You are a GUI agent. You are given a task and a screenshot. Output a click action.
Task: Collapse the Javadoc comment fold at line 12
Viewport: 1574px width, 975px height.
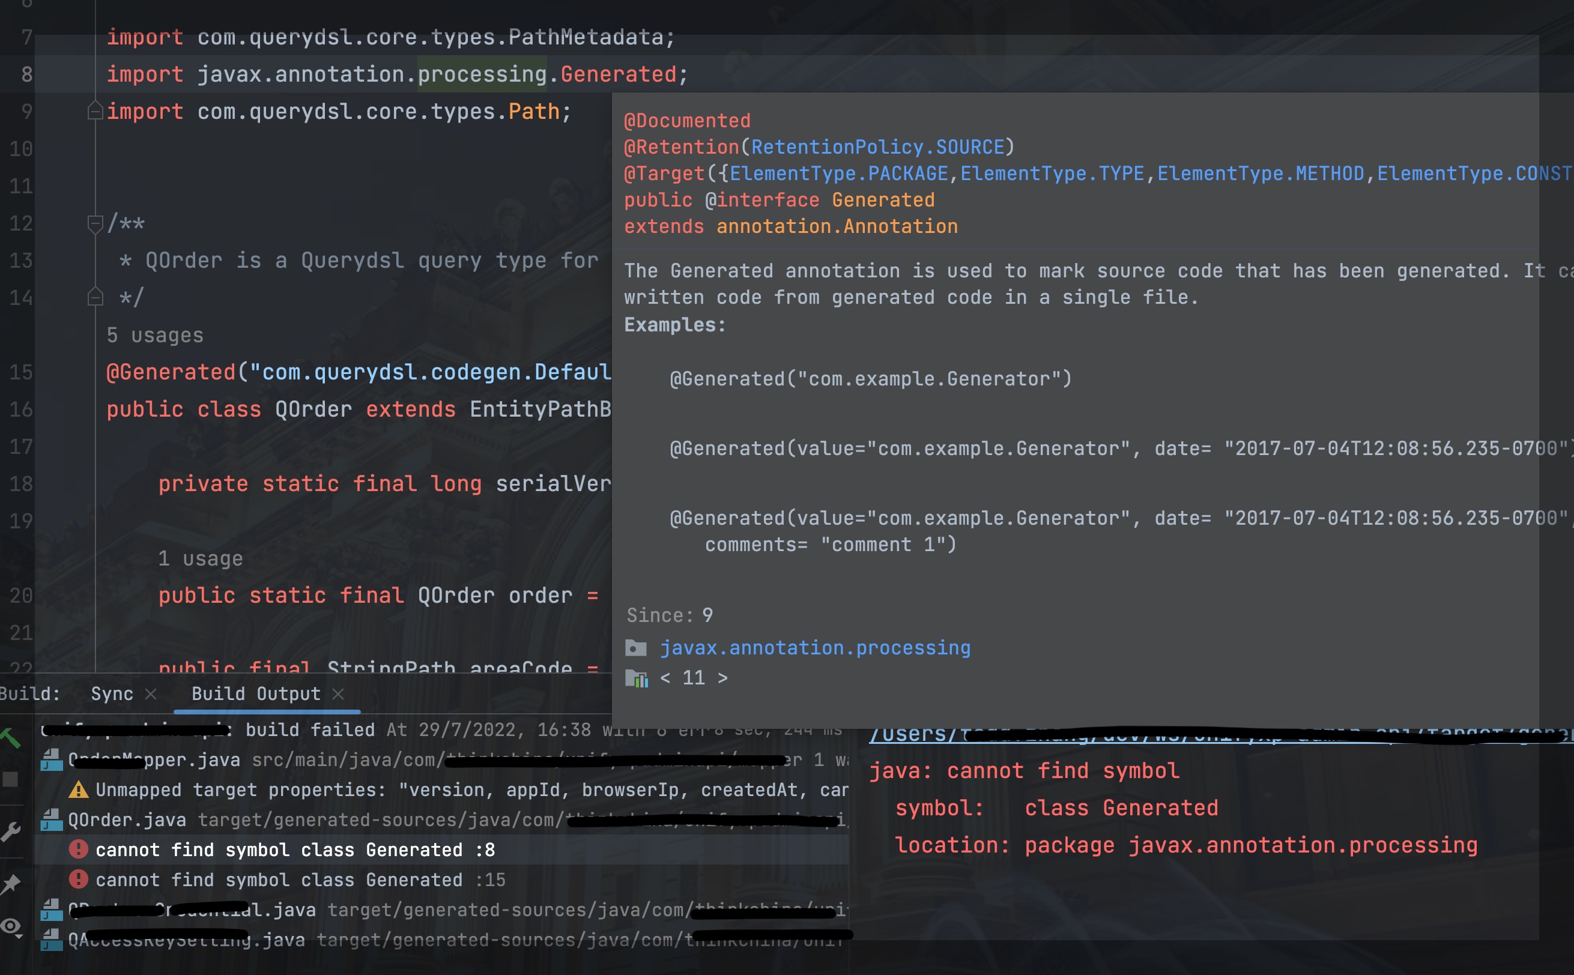95,224
